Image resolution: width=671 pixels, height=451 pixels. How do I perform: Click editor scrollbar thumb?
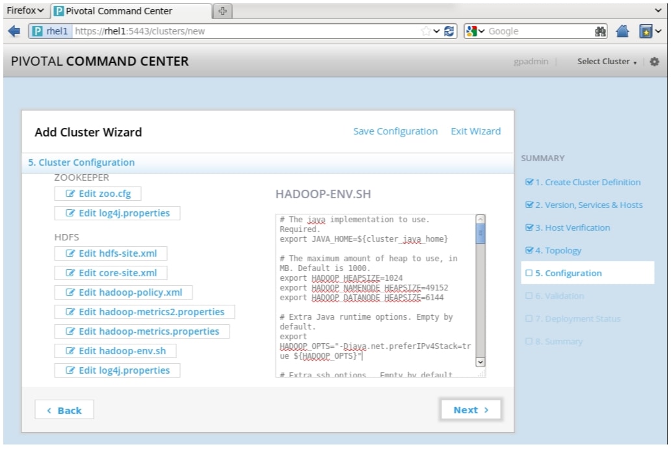tap(480, 234)
